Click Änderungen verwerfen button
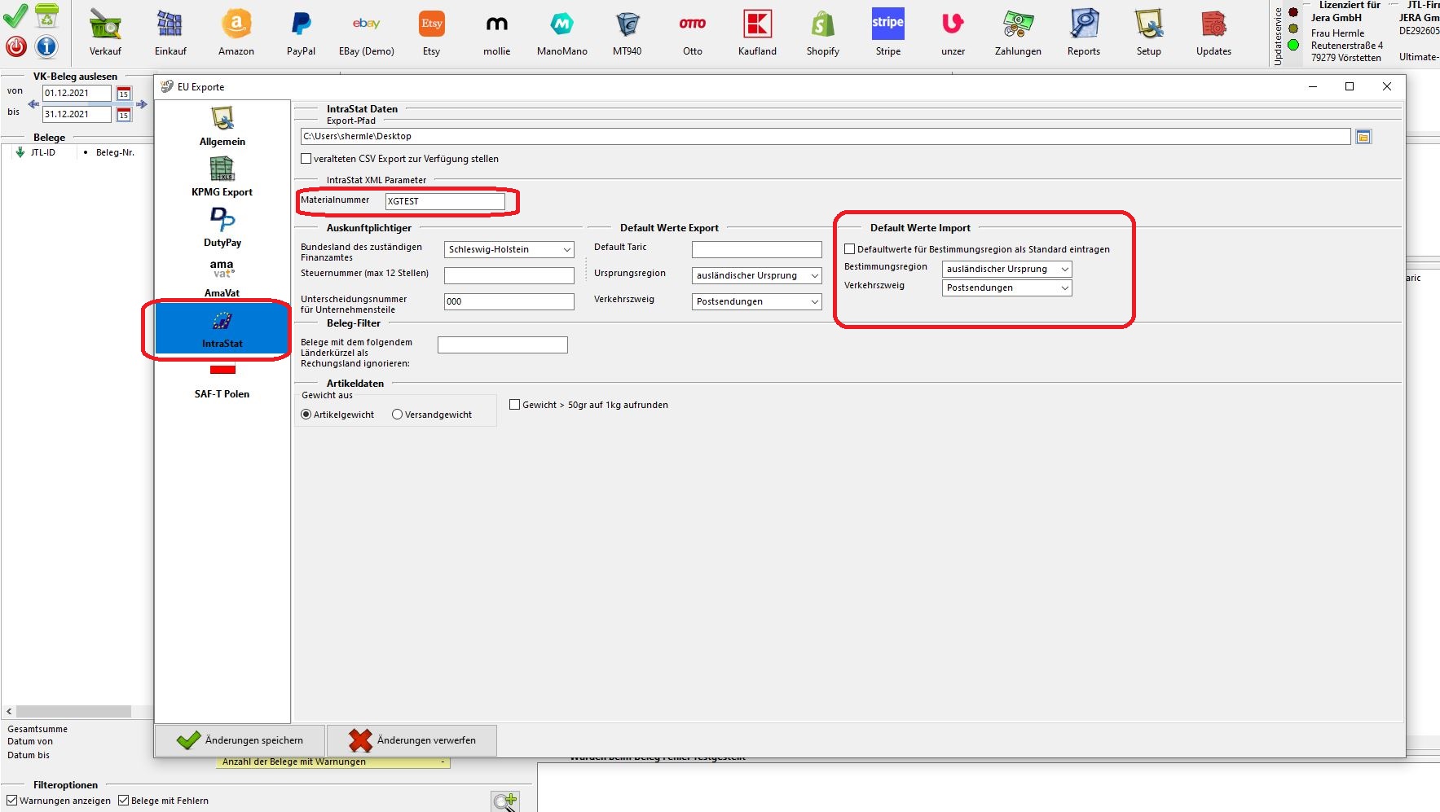 coord(412,740)
